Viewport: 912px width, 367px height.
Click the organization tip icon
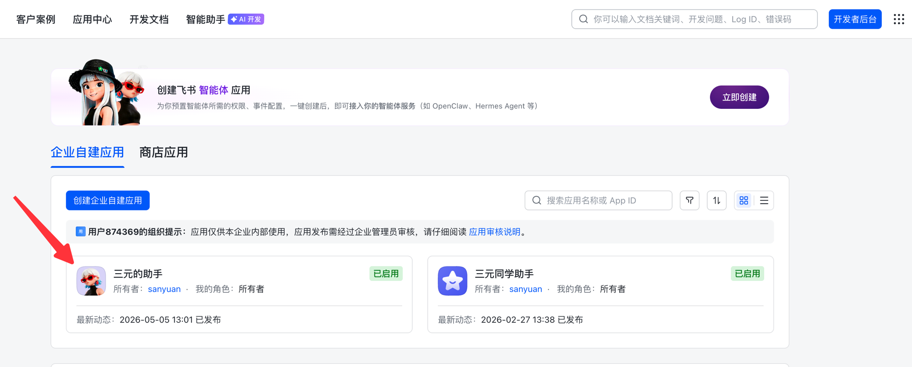[x=81, y=232]
